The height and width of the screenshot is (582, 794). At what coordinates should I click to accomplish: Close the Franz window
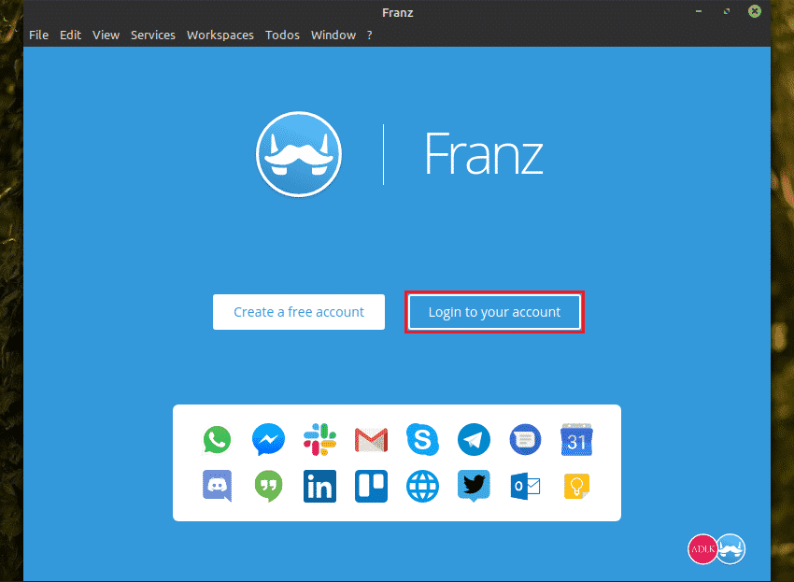pos(755,11)
